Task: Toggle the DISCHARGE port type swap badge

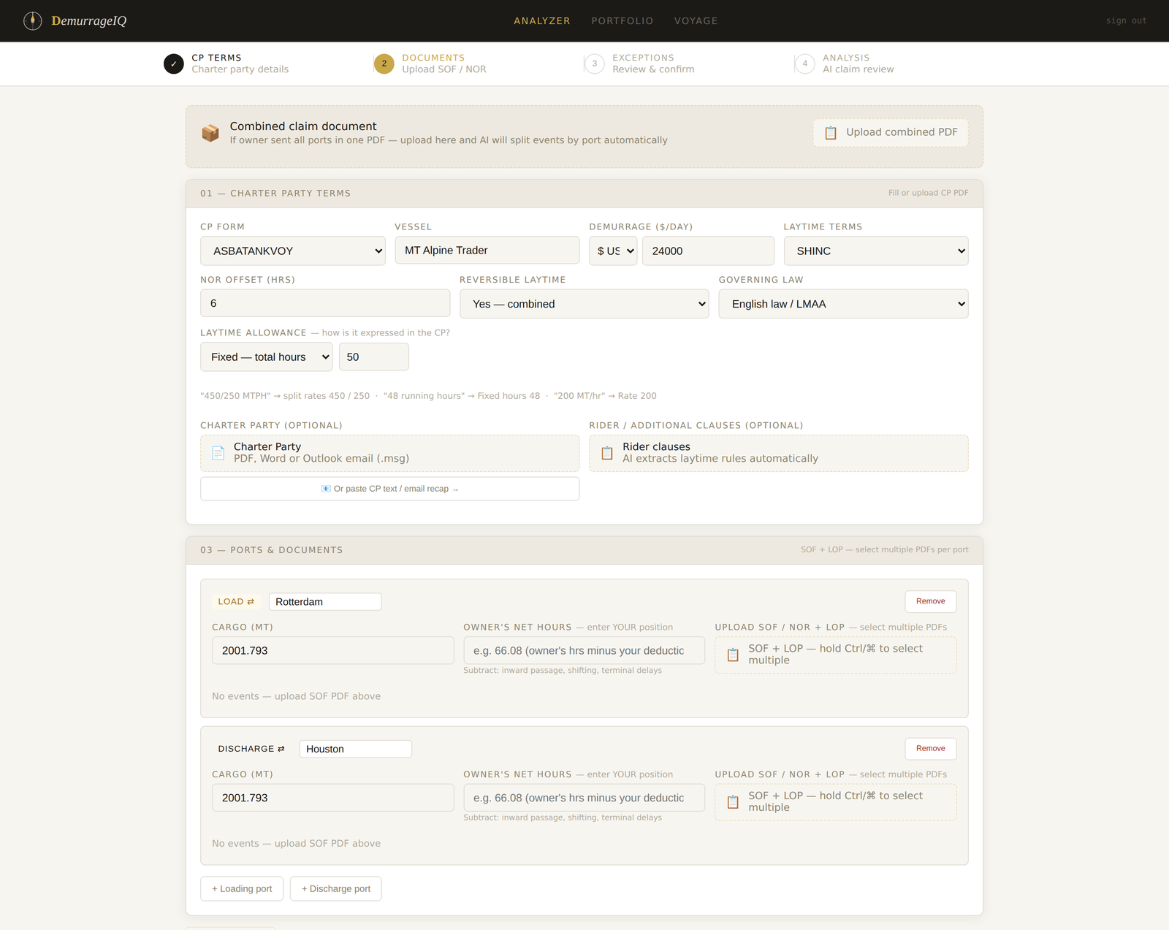Action: [x=251, y=749]
